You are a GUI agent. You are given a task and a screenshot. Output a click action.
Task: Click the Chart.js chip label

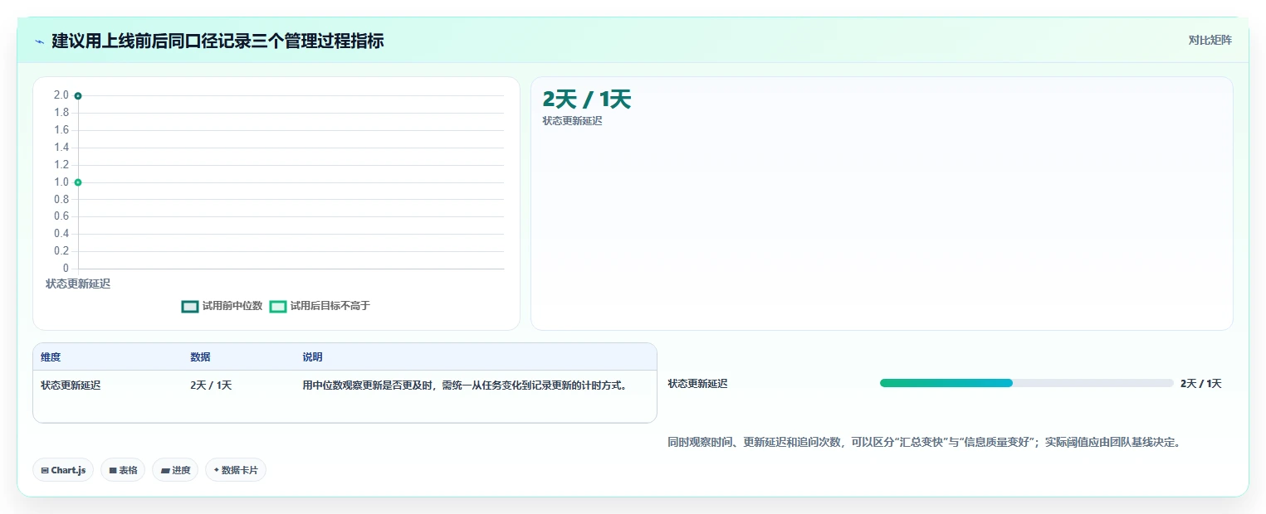[x=68, y=470]
